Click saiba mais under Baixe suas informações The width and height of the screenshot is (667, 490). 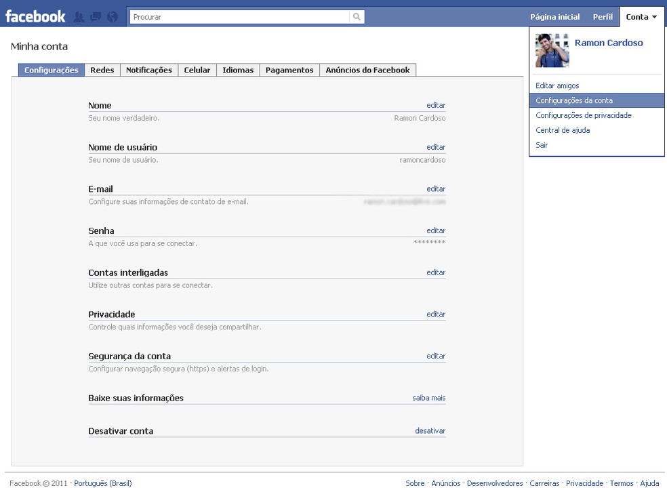coord(428,398)
